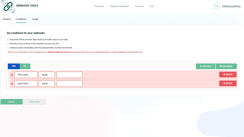This screenshot has width=244, height=137.
Task: Open the First name field dropdown
Action: point(26,75)
